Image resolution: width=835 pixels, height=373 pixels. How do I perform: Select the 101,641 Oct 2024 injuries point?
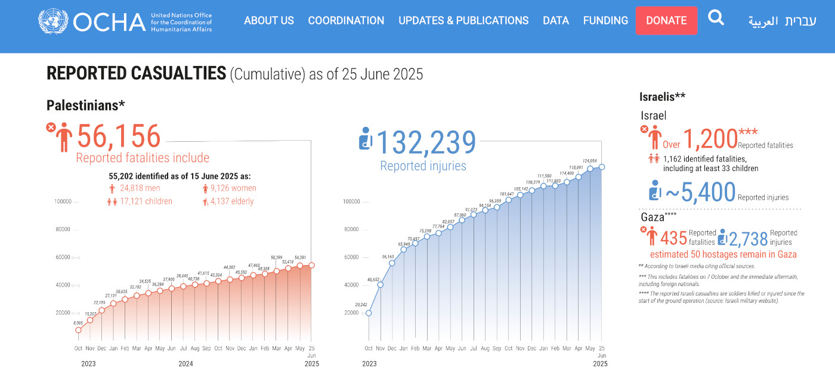pyautogui.click(x=509, y=200)
